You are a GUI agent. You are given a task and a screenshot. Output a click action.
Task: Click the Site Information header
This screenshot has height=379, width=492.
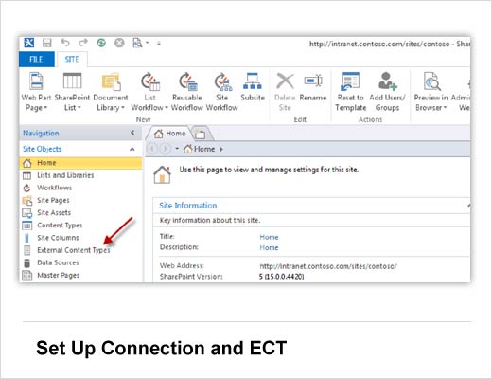[188, 206]
